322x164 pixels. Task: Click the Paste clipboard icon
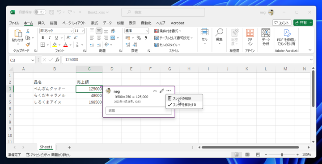[x=17, y=33]
